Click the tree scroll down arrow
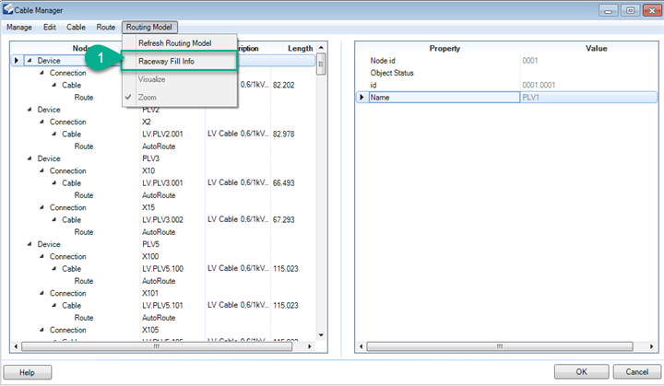 (322, 335)
